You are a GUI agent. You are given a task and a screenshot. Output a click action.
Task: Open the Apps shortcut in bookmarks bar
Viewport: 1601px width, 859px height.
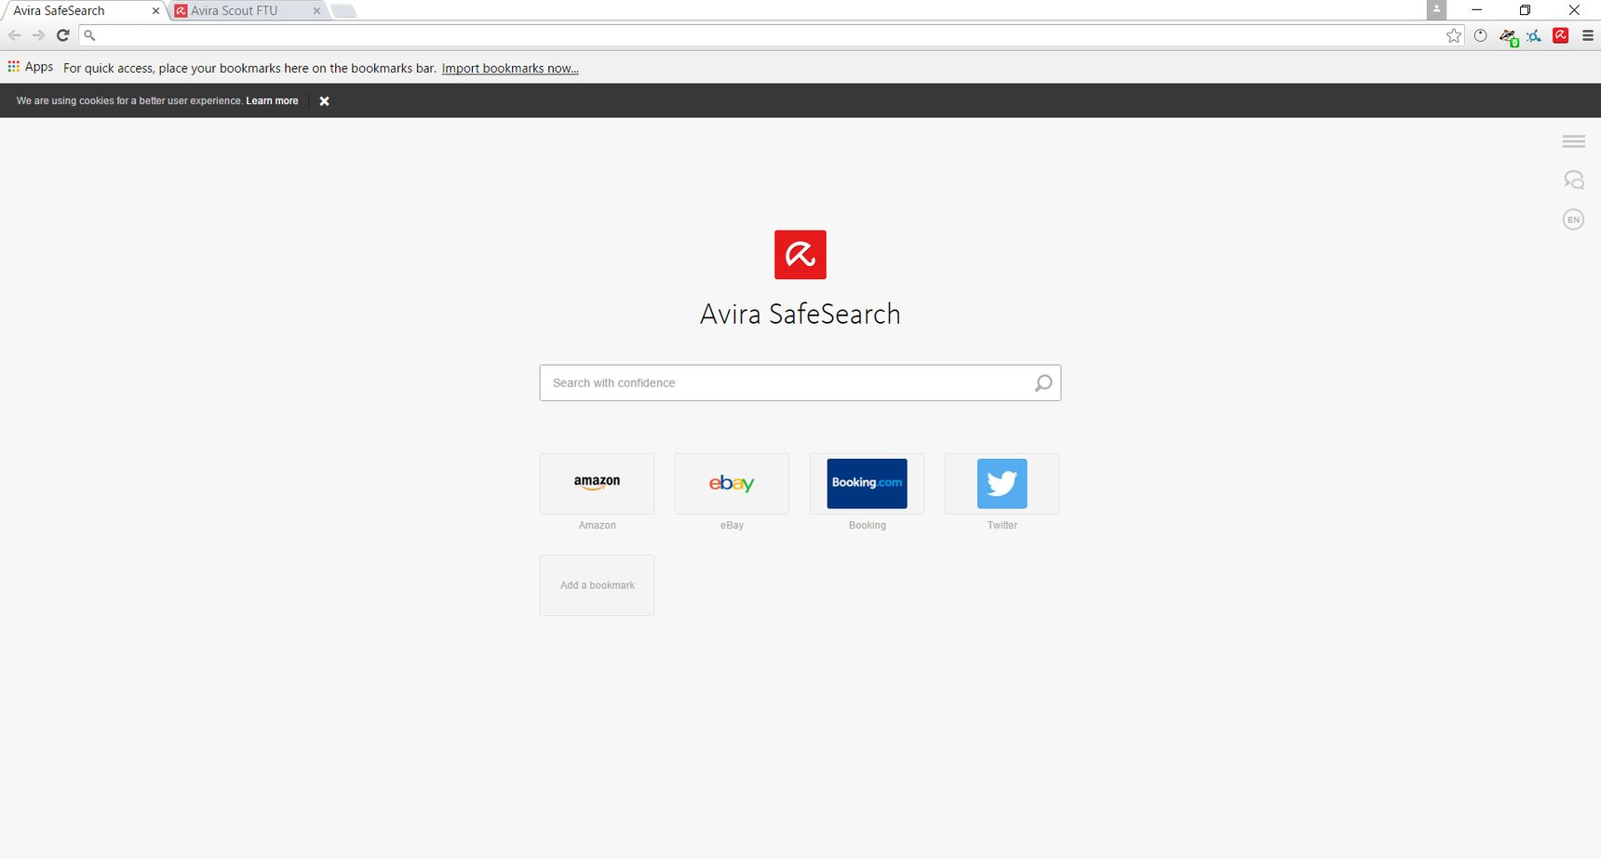point(31,67)
